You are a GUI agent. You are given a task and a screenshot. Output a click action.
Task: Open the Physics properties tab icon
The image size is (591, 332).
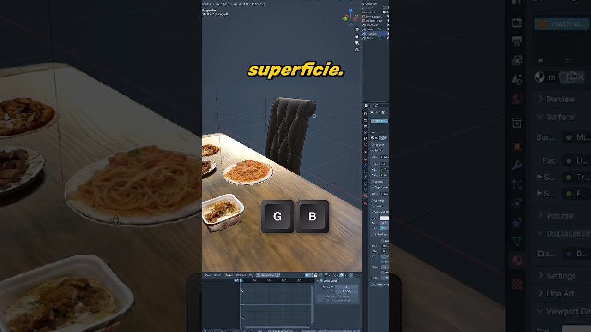coord(365,178)
